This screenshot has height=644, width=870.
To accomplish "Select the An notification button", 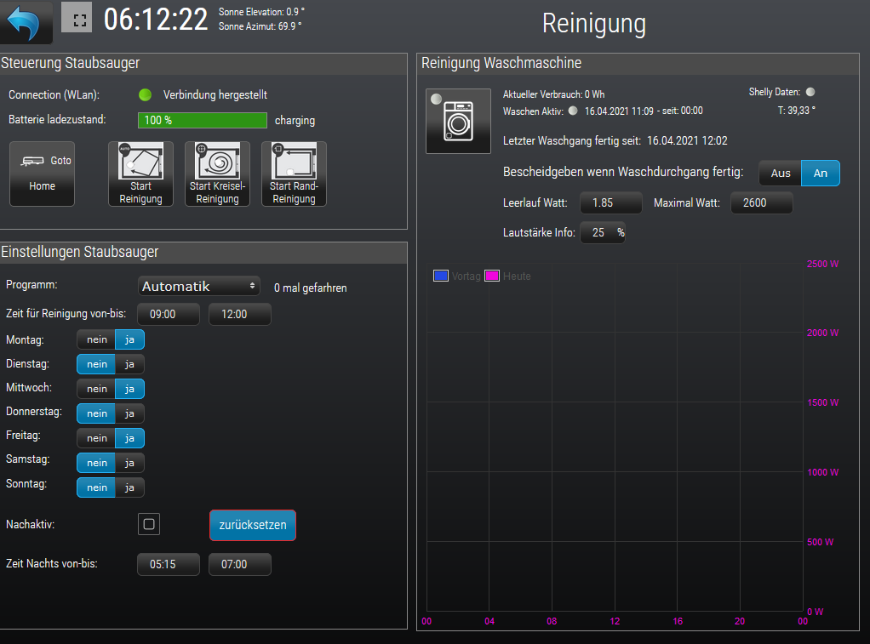I will point(820,174).
